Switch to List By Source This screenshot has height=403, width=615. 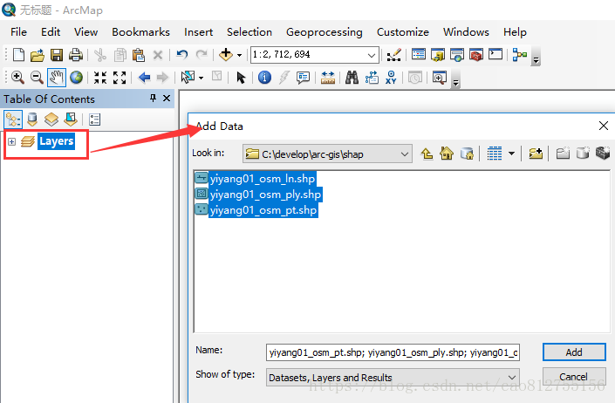tap(32, 120)
